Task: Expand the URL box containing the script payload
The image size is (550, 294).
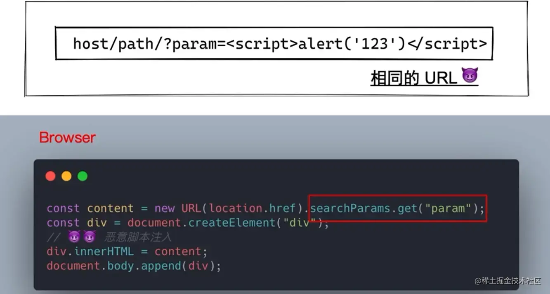Action: [274, 43]
